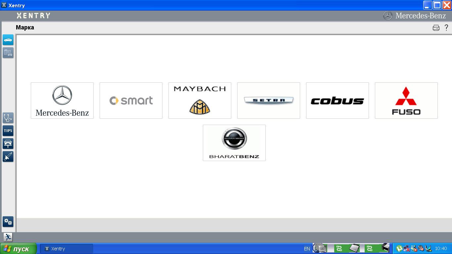Select the Setra brand tile
The image size is (452, 254).
tap(269, 101)
